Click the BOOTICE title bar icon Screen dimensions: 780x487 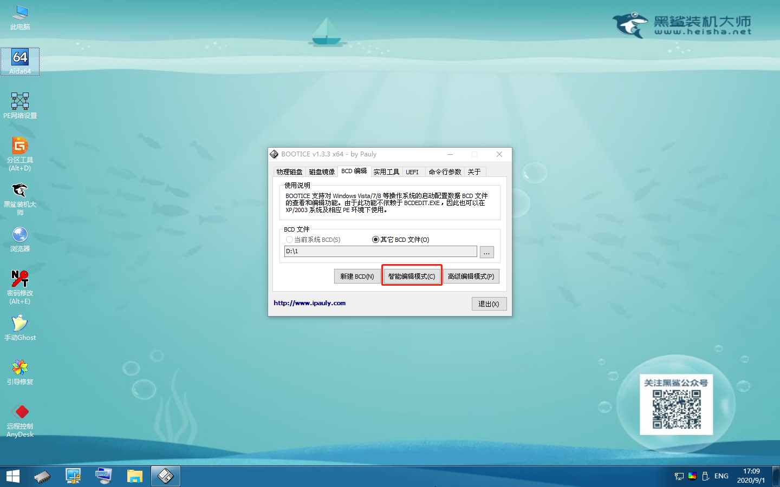point(274,154)
